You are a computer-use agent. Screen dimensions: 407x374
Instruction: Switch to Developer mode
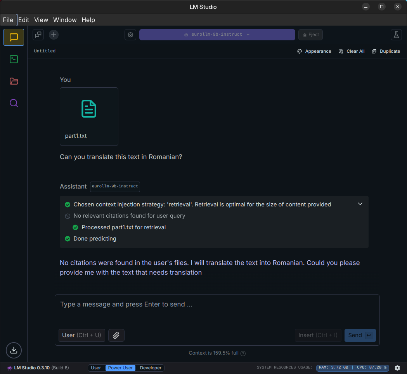[x=151, y=368]
